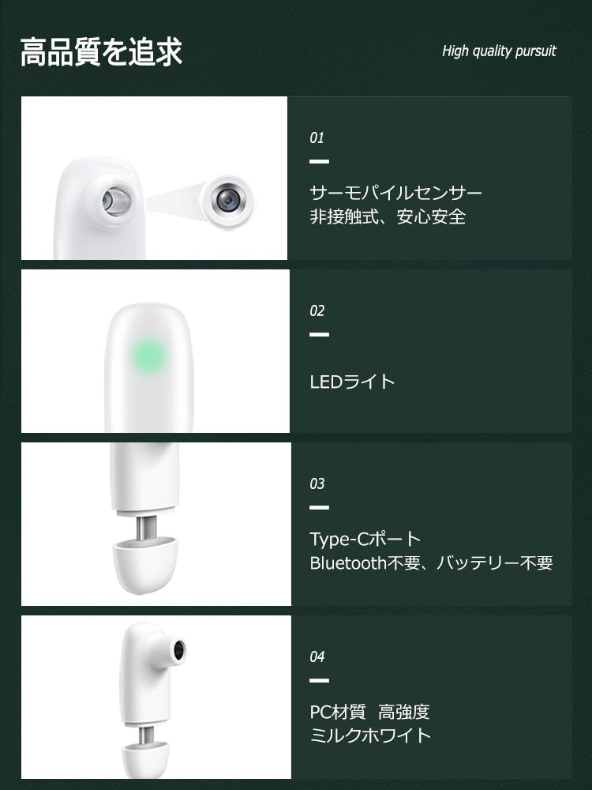This screenshot has height=790, width=592.
Task: Click the High quality pursuit text
Action: pyautogui.click(x=499, y=51)
